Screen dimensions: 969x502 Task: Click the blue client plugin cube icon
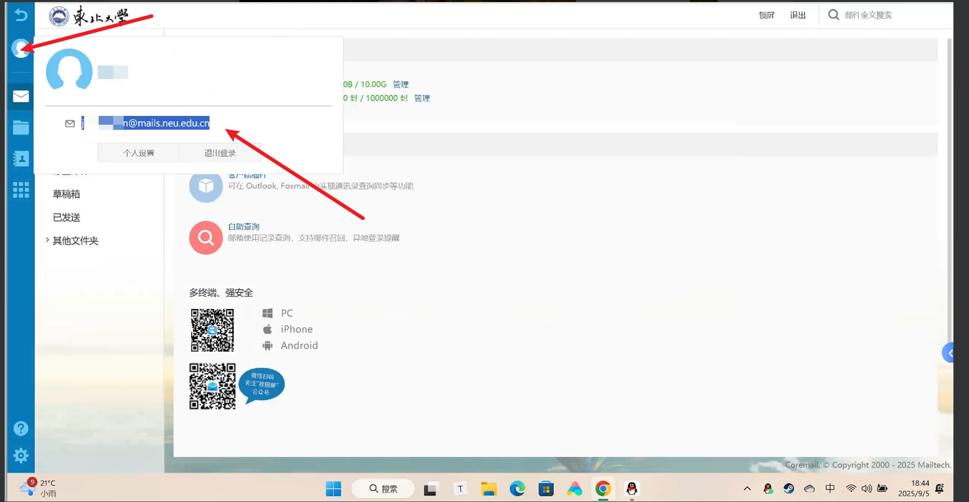tap(206, 186)
